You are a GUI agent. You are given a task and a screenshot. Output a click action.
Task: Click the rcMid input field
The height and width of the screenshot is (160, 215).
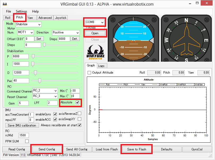tap(24, 135)
